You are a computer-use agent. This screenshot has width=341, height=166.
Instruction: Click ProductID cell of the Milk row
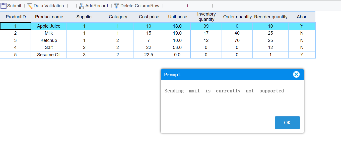tap(16, 33)
